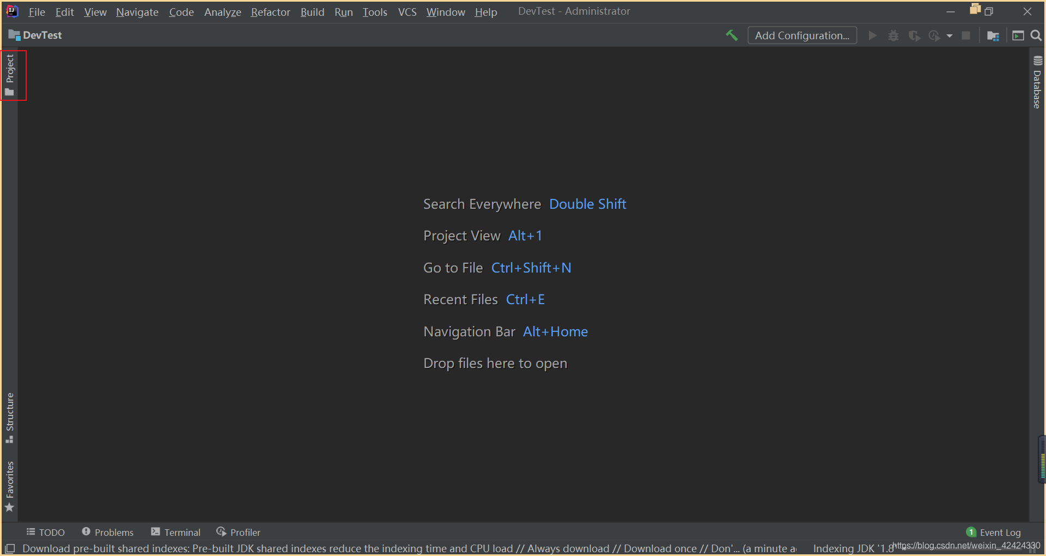Expand the run options dropdown arrow
This screenshot has height=556, width=1046.
pyautogui.click(x=950, y=36)
